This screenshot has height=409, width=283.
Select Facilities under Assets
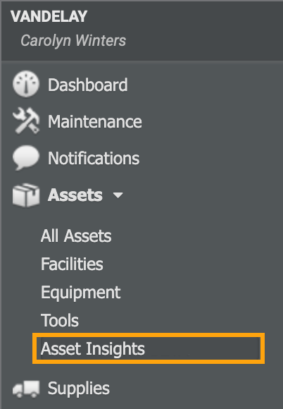(72, 264)
